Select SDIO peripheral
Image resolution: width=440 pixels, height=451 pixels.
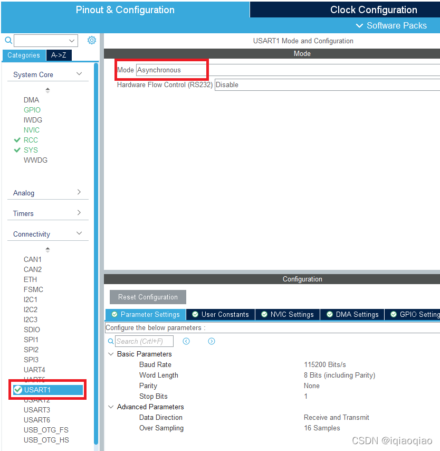click(x=32, y=330)
